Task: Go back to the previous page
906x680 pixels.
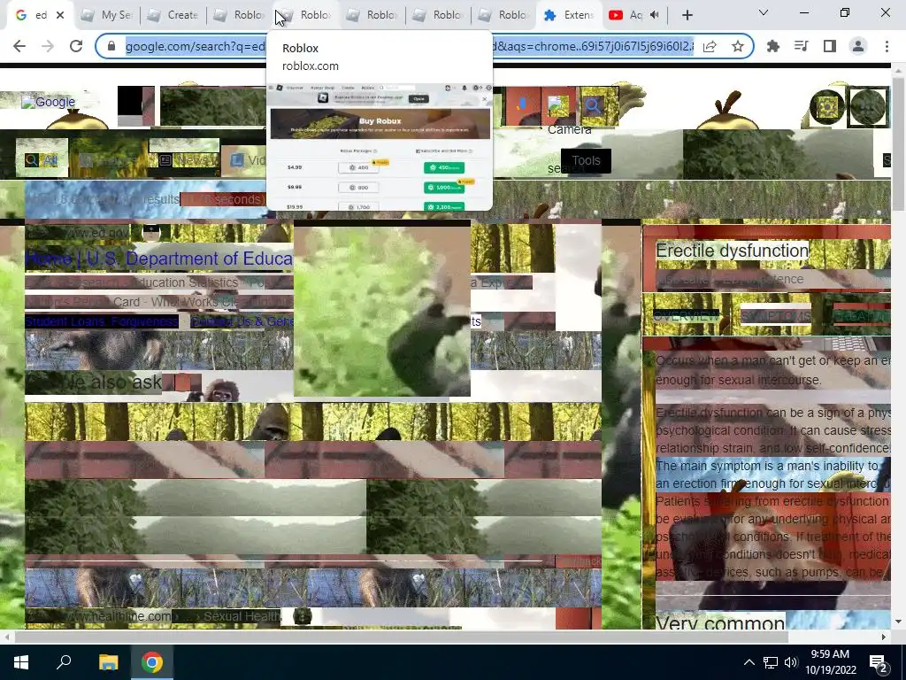Action: (19, 46)
